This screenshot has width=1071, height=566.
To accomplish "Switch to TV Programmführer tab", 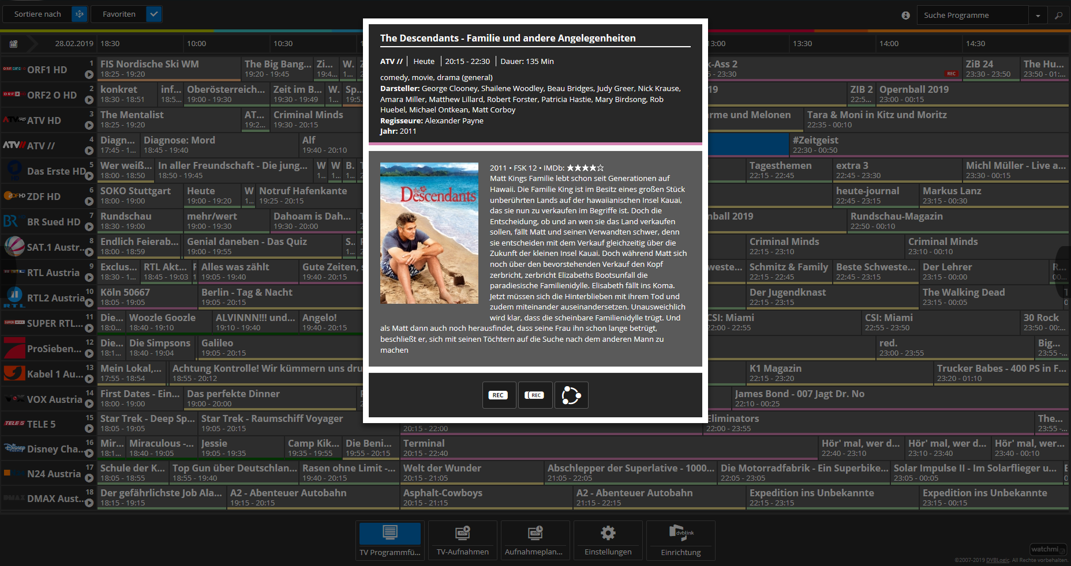I will (x=390, y=540).
